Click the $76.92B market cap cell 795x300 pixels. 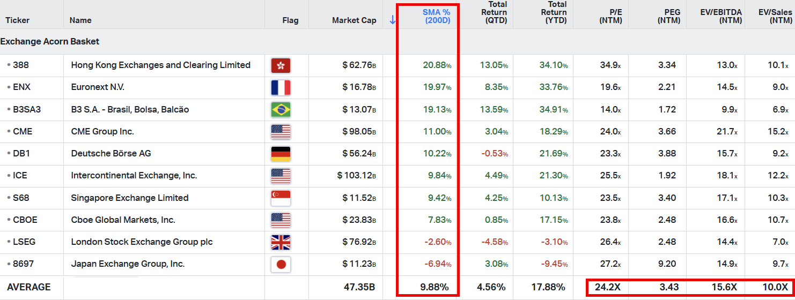tap(359, 242)
